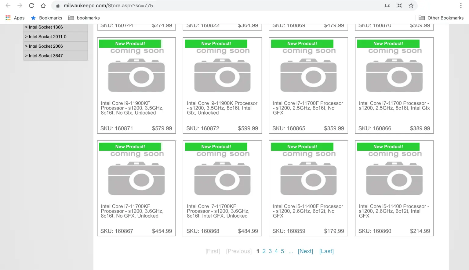
Task: Click the New Product! badge on i9-11900KF
Action: pyautogui.click(x=130, y=44)
